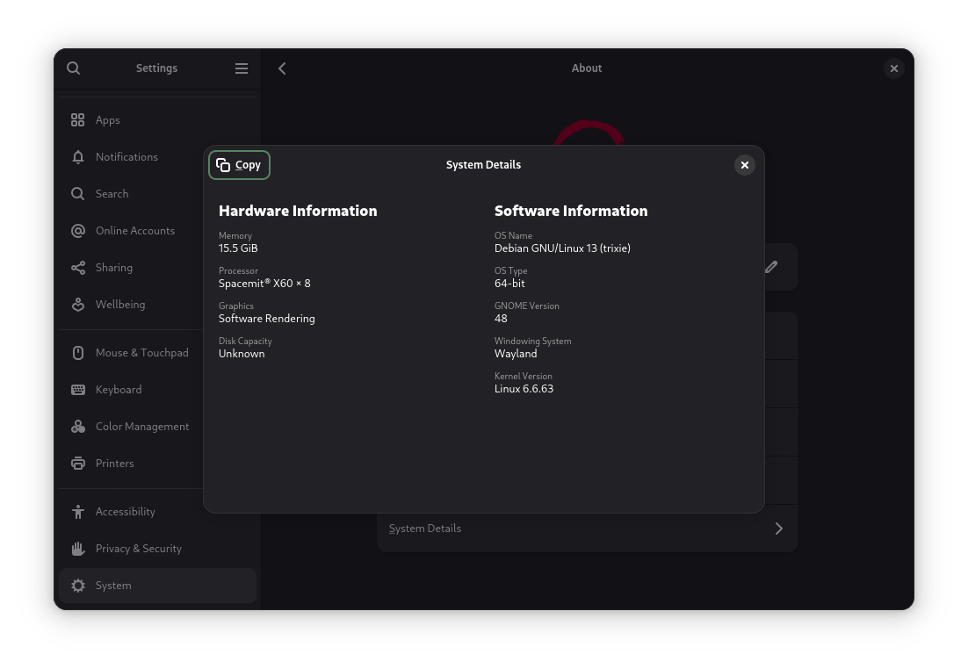Click the Sharing icon in sidebar
The image size is (968, 669).
pyautogui.click(x=78, y=268)
